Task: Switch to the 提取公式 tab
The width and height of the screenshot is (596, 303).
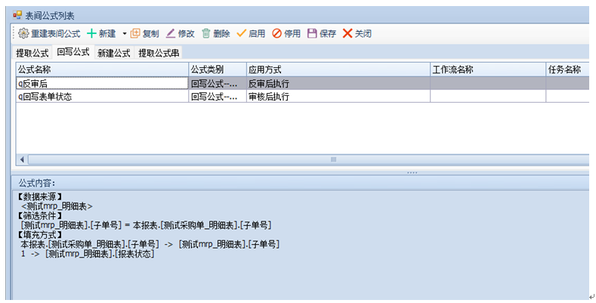Action: click(x=32, y=54)
